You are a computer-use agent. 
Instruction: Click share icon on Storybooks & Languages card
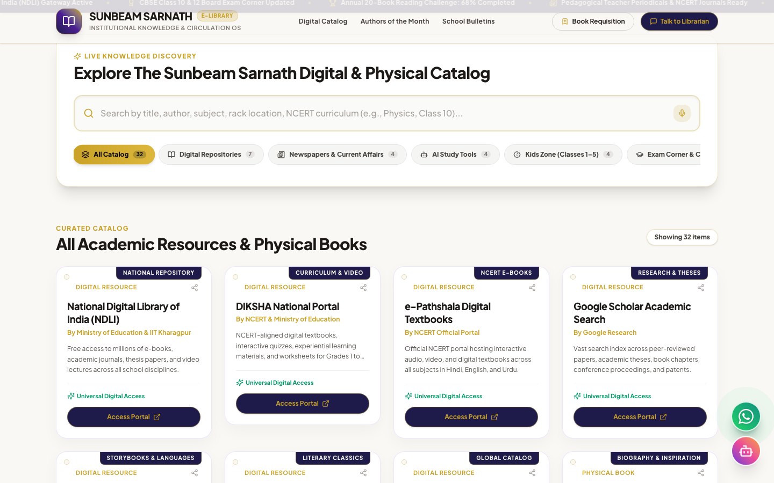pyautogui.click(x=195, y=473)
